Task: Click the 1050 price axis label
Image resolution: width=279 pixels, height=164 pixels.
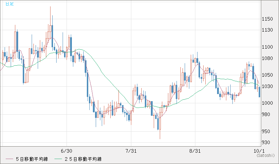Action: pos(267,75)
